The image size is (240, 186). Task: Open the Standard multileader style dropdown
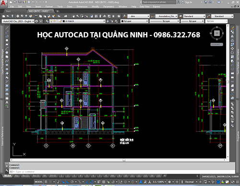222,16
